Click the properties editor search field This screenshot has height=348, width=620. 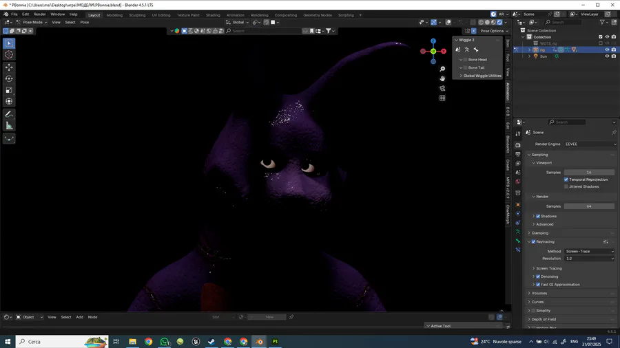[x=566, y=122]
